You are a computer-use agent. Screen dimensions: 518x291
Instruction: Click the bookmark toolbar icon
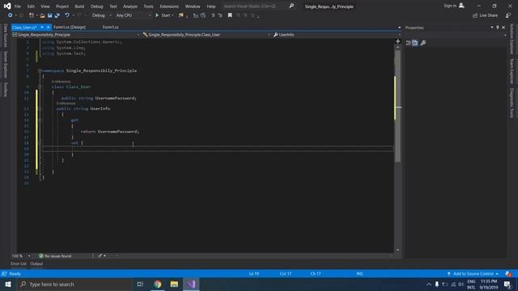pyautogui.click(x=230, y=15)
